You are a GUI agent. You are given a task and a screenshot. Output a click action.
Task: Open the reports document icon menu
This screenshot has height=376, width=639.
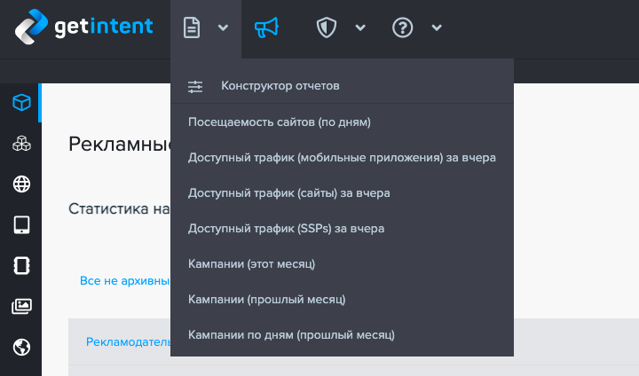(191, 28)
